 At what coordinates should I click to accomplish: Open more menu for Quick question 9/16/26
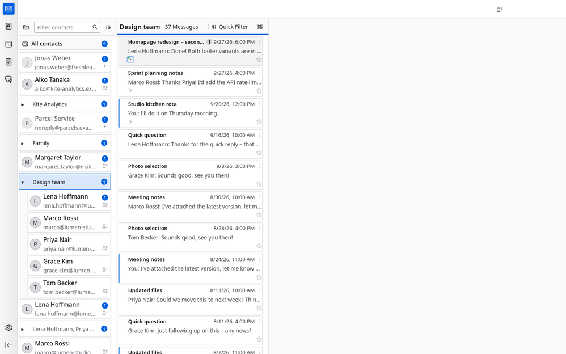pos(259,135)
